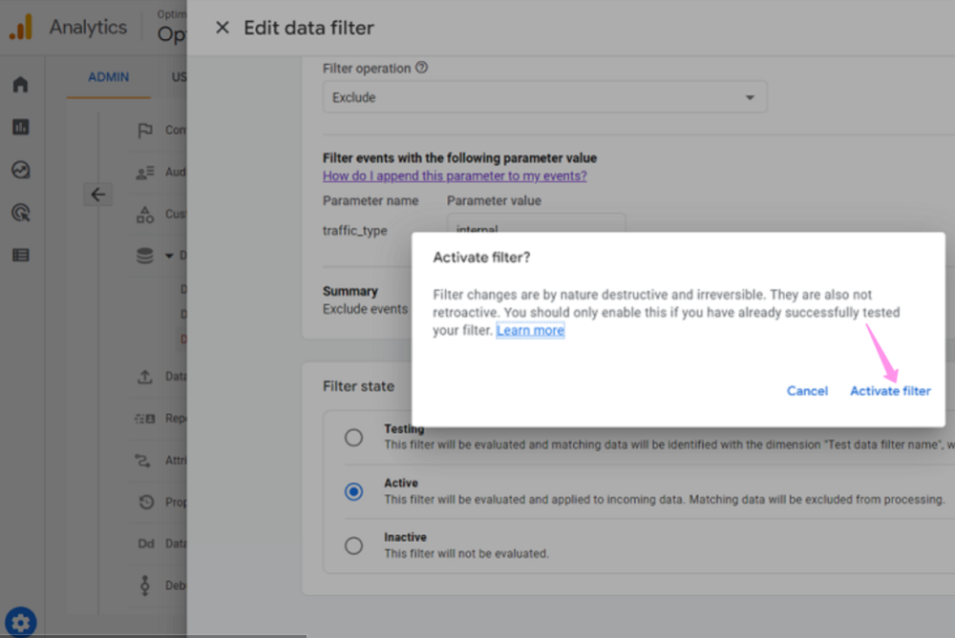The height and width of the screenshot is (638, 955).
Task: Click the back arrow in admin column
Action: click(97, 195)
